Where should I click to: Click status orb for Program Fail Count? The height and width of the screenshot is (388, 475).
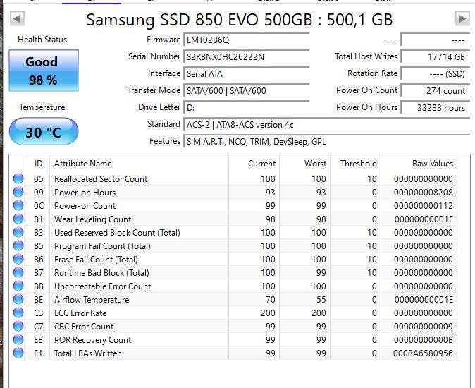tap(18, 245)
